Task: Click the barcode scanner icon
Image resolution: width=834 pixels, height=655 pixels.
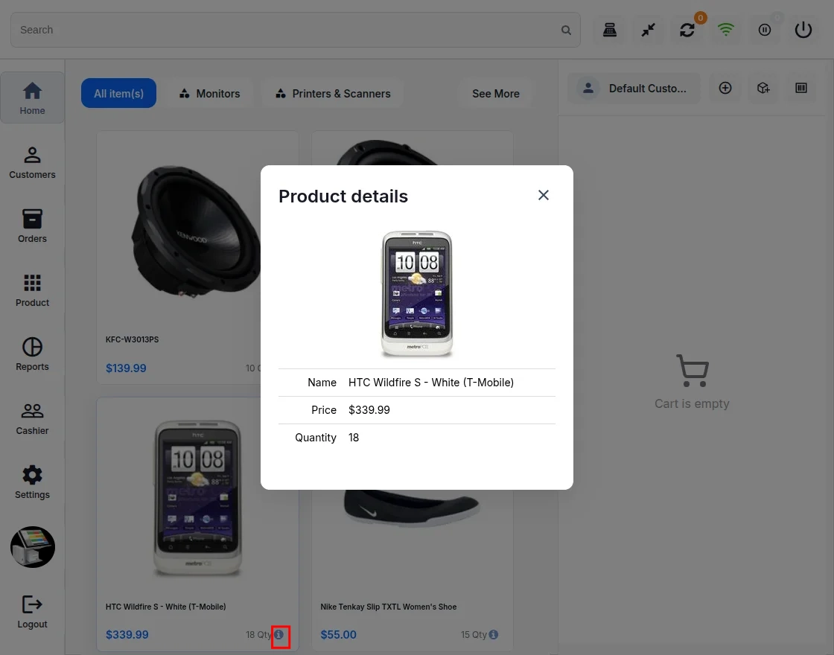Action: click(801, 89)
